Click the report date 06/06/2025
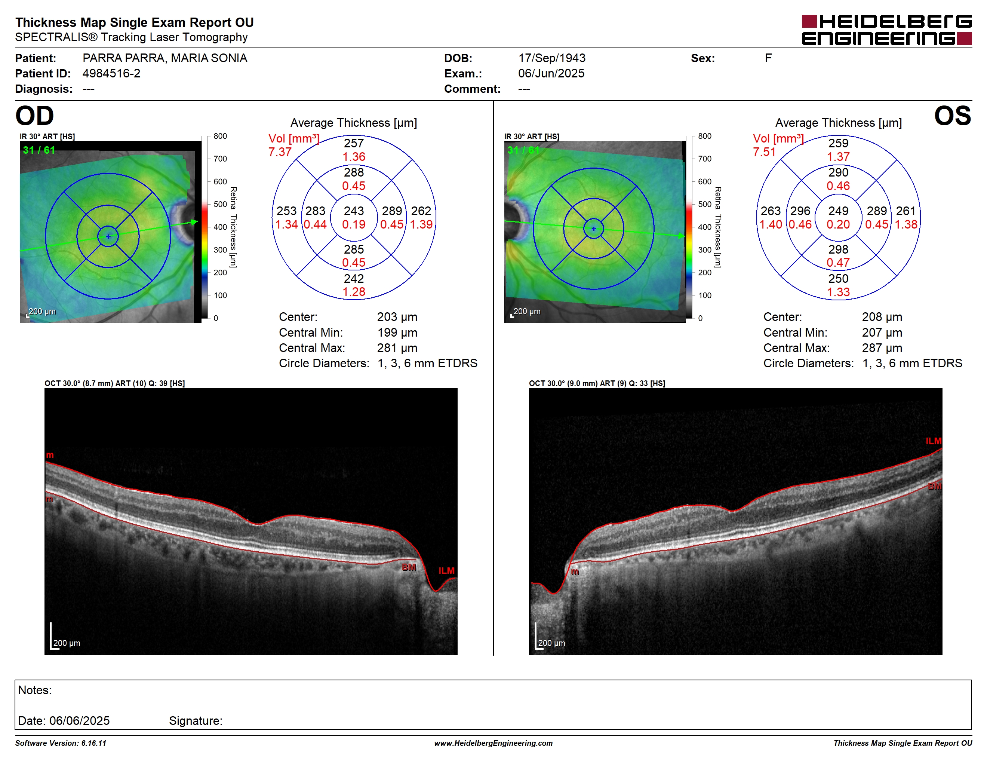Image resolution: width=987 pixels, height=763 pixels. click(80, 721)
